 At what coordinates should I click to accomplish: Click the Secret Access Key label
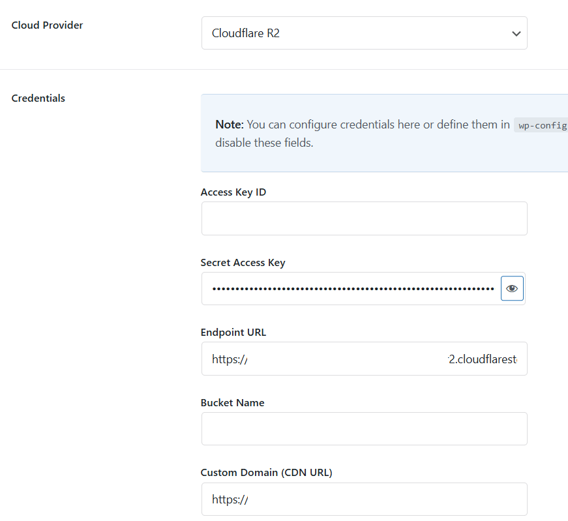click(243, 263)
